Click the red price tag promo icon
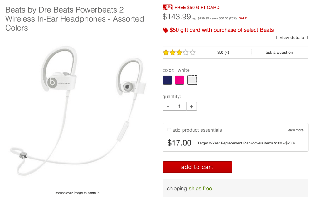The width and height of the screenshot is (312, 197). point(165,30)
